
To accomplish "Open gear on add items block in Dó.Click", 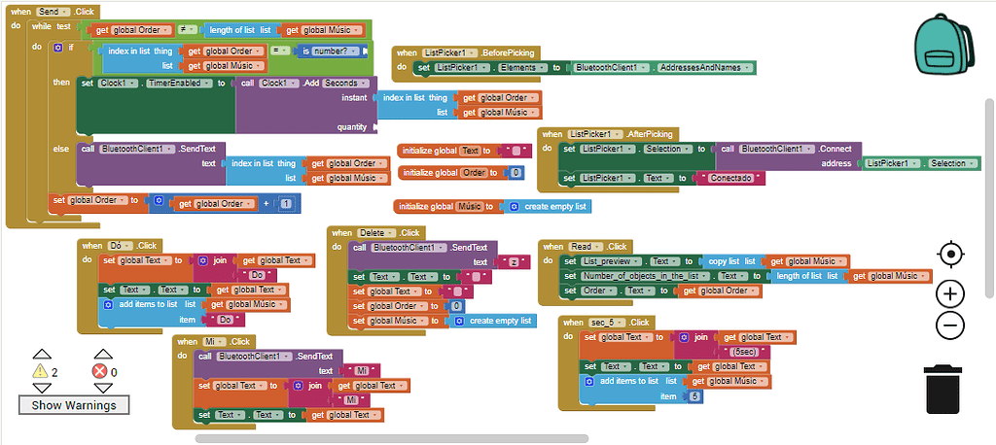I will pyautogui.click(x=108, y=305).
